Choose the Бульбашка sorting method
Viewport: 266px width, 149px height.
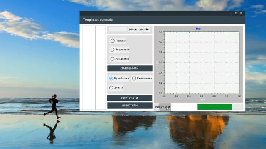tap(119, 78)
